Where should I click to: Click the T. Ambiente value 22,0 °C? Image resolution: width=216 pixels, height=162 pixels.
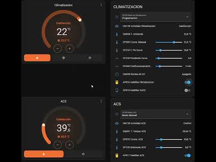(188, 34)
